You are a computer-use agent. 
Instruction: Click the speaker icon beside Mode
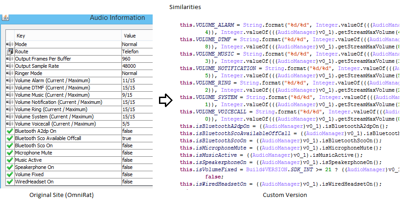[10, 45]
